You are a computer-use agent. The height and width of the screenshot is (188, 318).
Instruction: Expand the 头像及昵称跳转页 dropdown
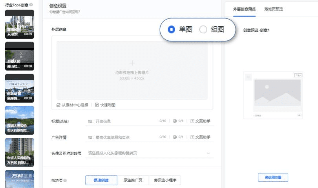[x=208, y=153]
